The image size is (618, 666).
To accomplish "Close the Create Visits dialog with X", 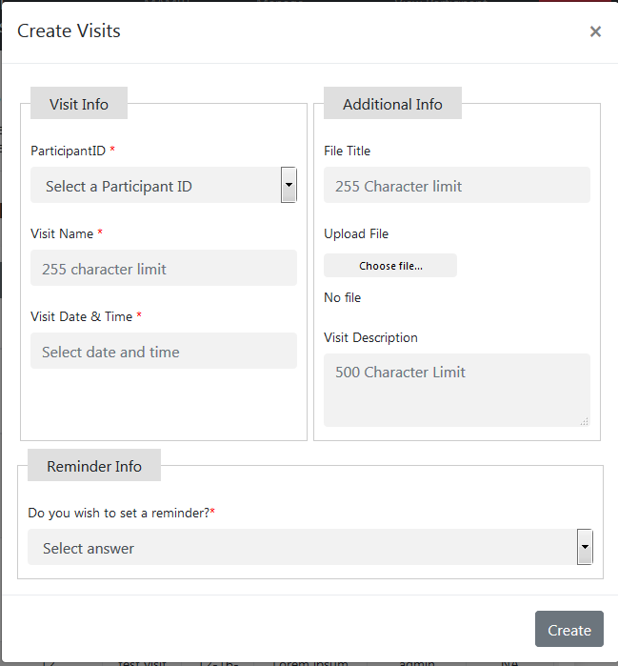I will pos(595,31).
